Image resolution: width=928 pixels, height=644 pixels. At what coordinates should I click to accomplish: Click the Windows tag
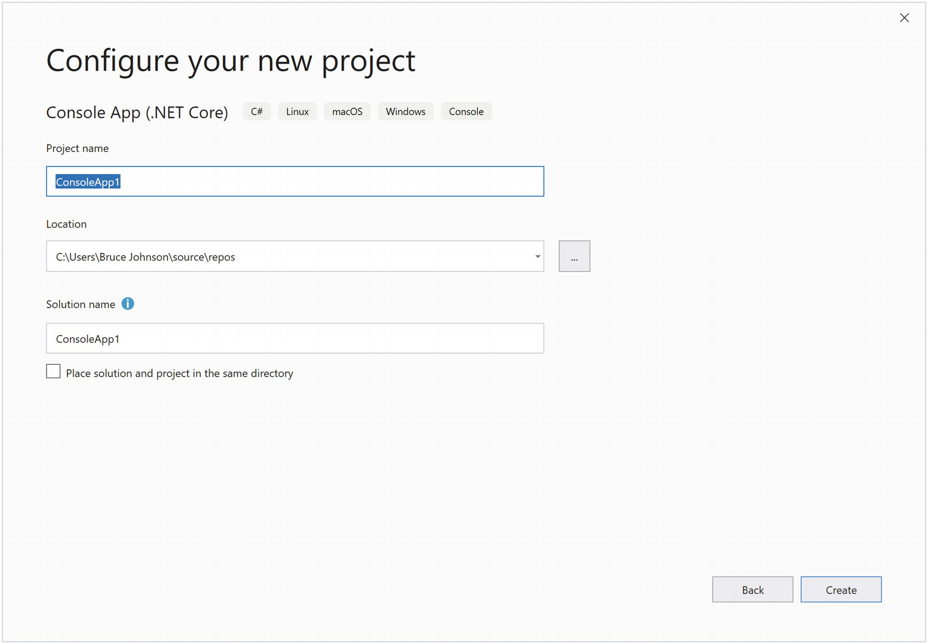(406, 112)
